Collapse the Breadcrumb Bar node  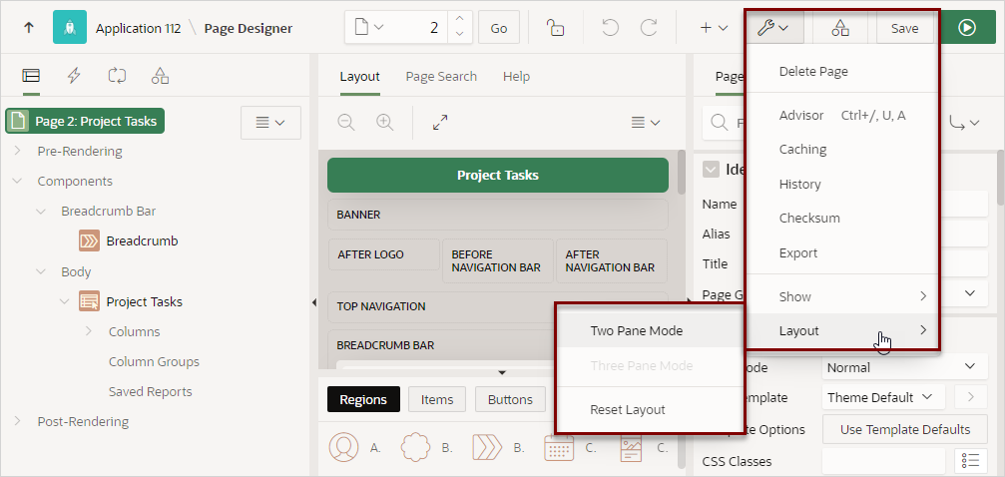pos(41,211)
